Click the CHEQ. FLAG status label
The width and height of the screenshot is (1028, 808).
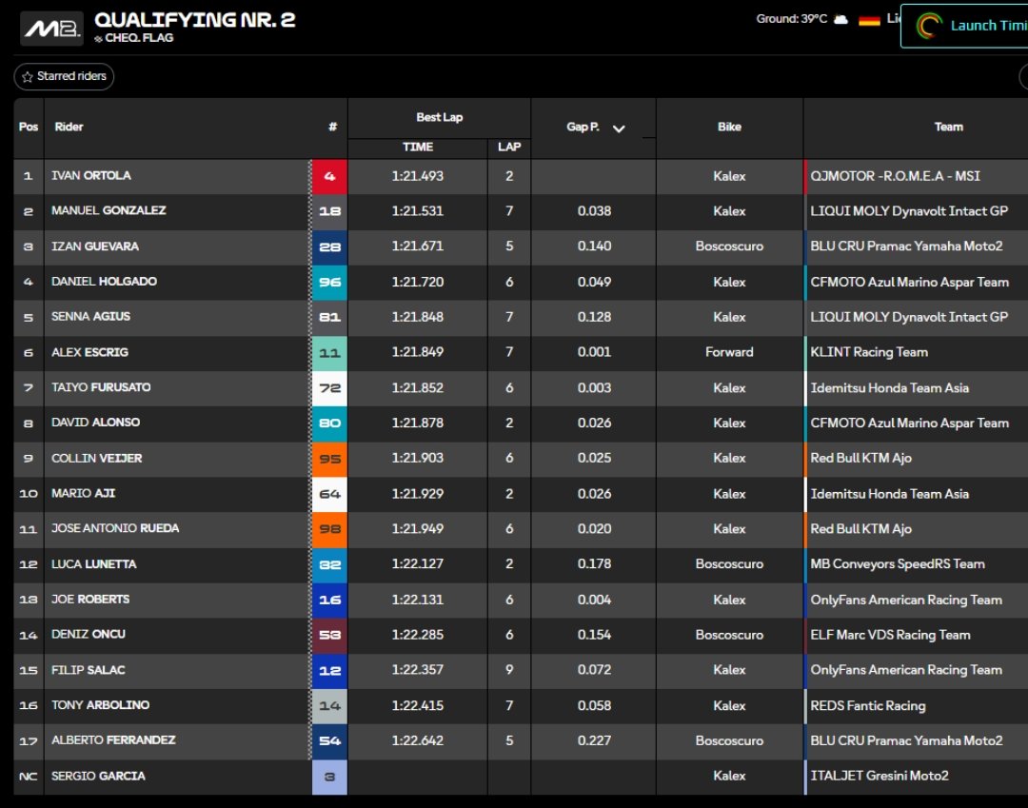(139, 38)
